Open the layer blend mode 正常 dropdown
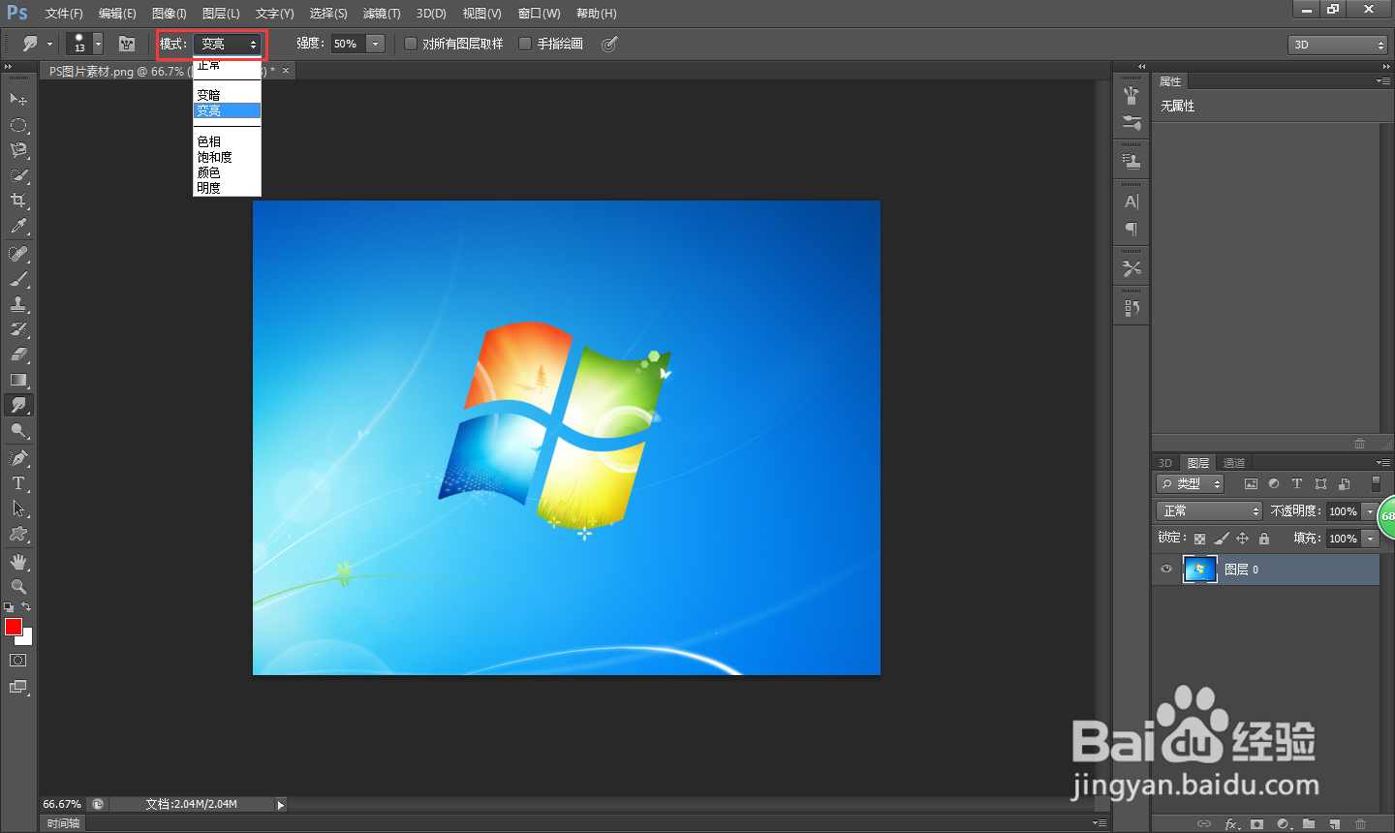 point(1209,510)
